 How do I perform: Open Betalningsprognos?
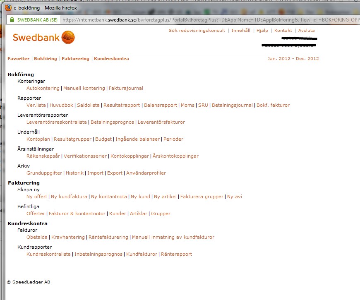pyautogui.click(x=112, y=122)
